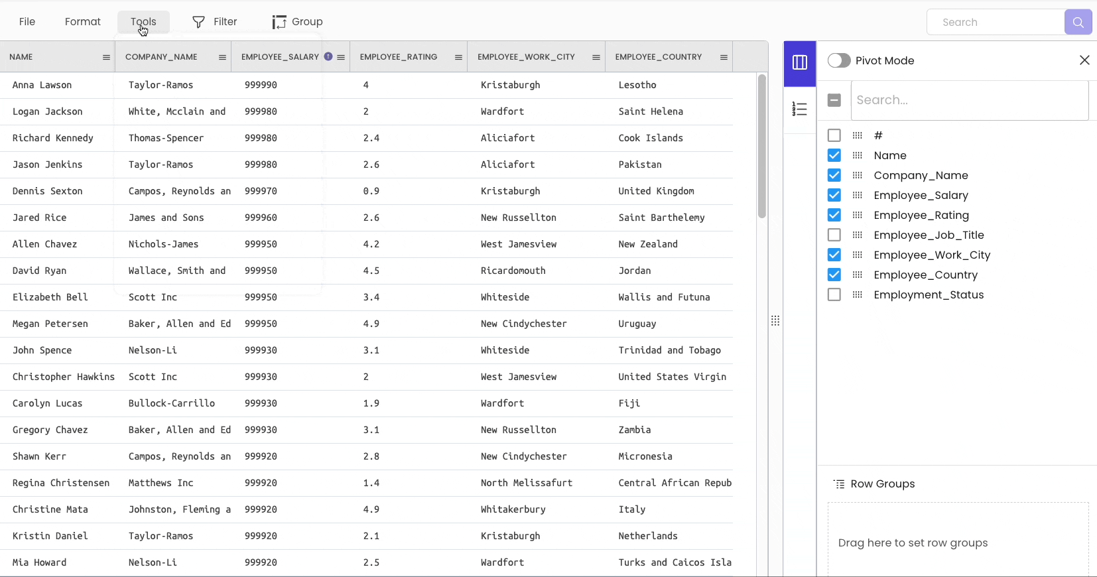This screenshot has width=1097, height=577.
Task: Click drag handle beside Employee_Job_Title column
Action: coord(857,235)
